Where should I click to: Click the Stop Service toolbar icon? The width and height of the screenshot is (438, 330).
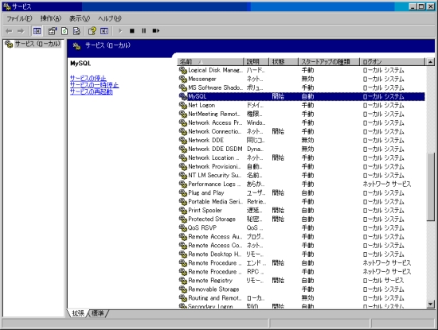click(132, 31)
